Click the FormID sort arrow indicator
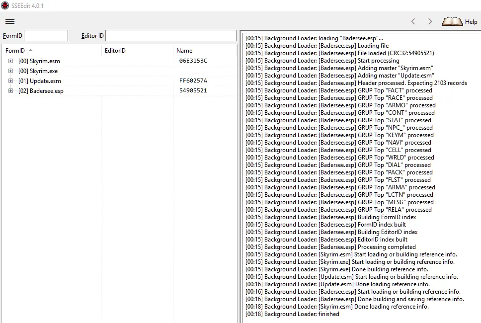The image size is (481, 323). pyautogui.click(x=30, y=50)
